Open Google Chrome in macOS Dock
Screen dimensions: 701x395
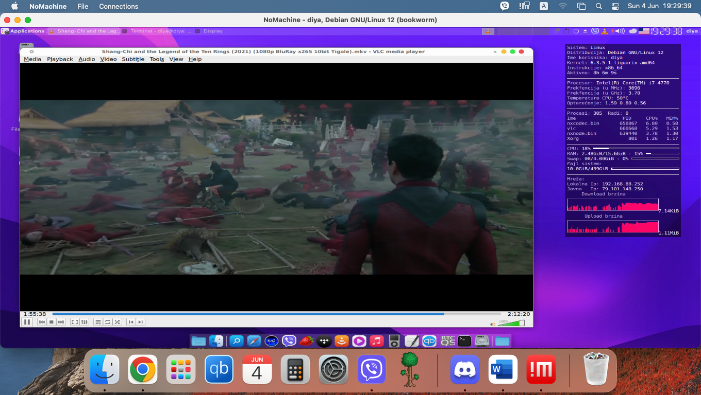(x=143, y=369)
